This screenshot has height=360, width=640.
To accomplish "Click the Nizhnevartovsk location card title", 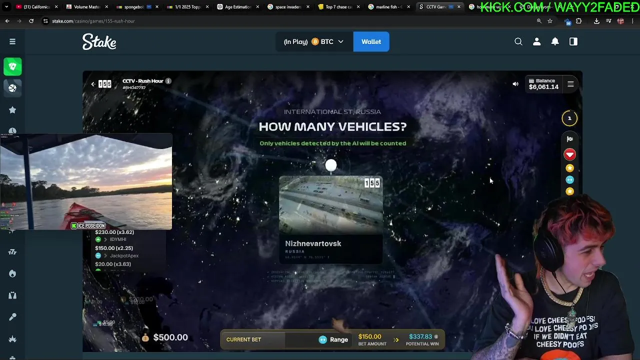I will click(x=313, y=243).
